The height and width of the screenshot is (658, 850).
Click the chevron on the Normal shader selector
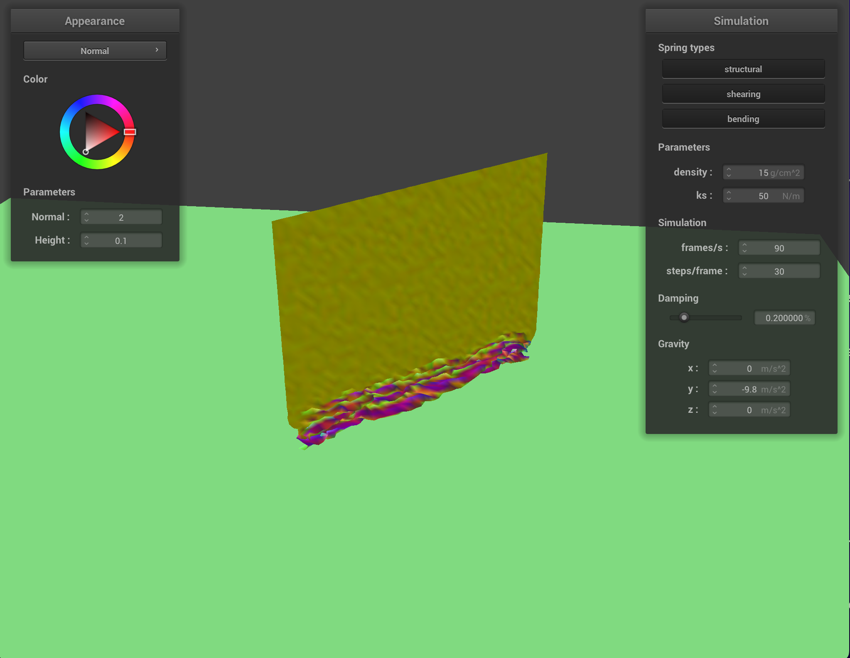tap(157, 50)
